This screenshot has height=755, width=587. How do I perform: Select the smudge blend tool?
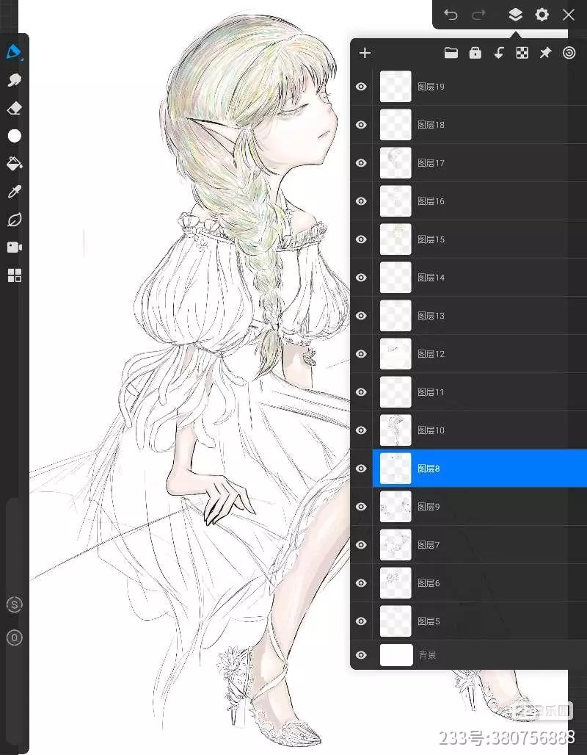(x=14, y=80)
